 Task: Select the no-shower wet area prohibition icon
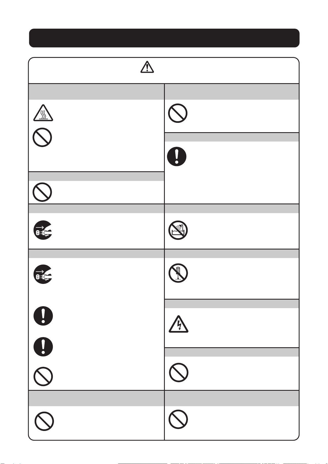[x=178, y=230]
